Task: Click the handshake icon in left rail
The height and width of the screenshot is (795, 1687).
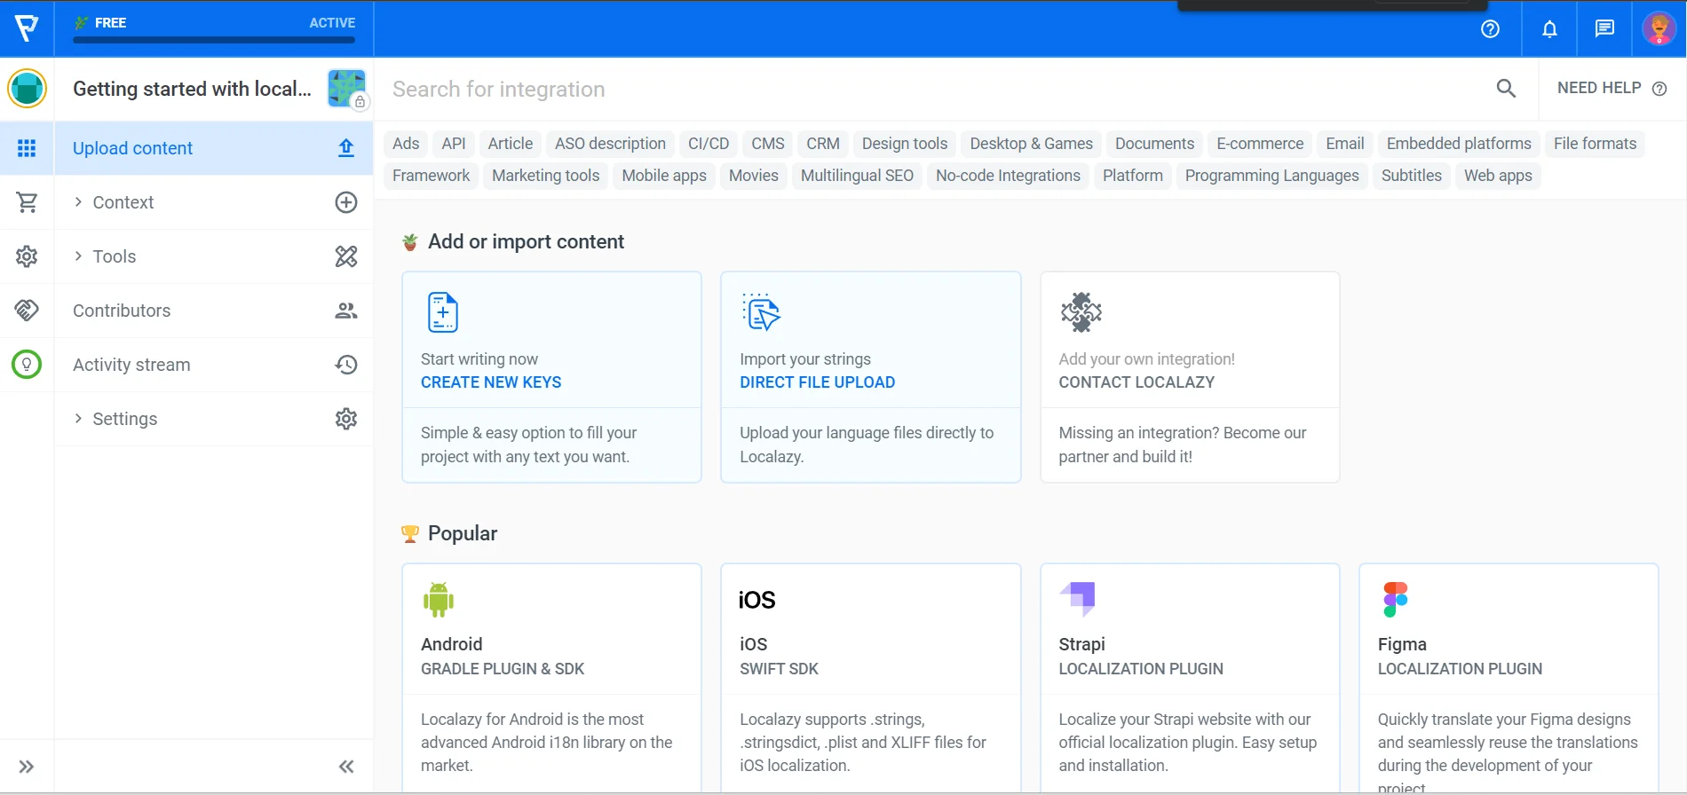Action: (x=27, y=311)
